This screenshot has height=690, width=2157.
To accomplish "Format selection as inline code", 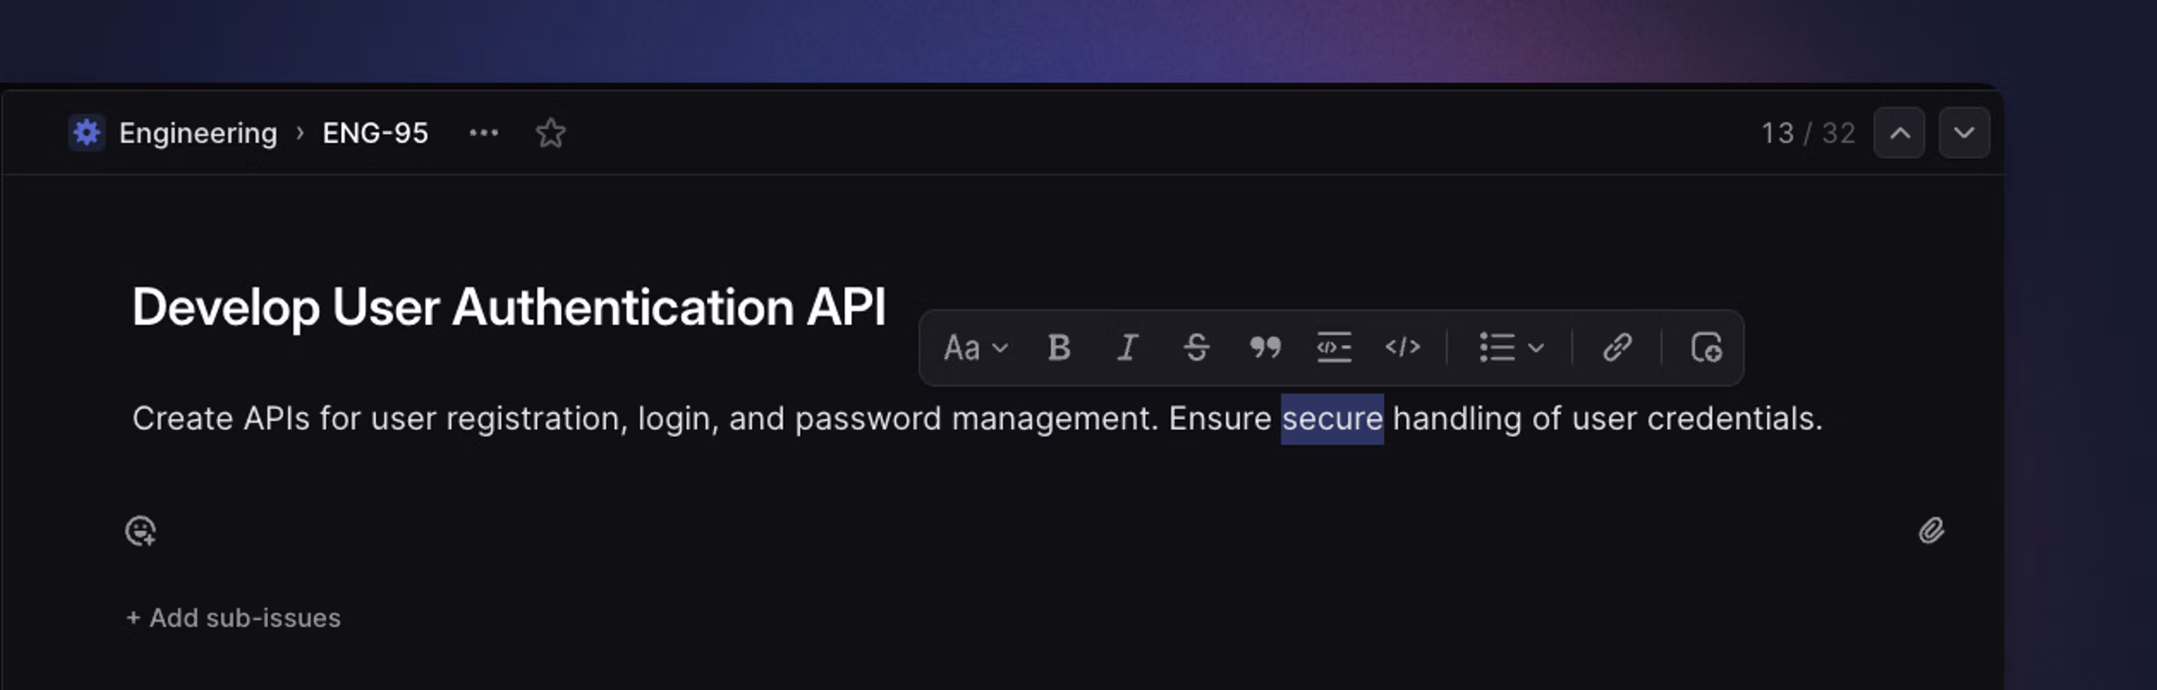I will pos(1402,347).
